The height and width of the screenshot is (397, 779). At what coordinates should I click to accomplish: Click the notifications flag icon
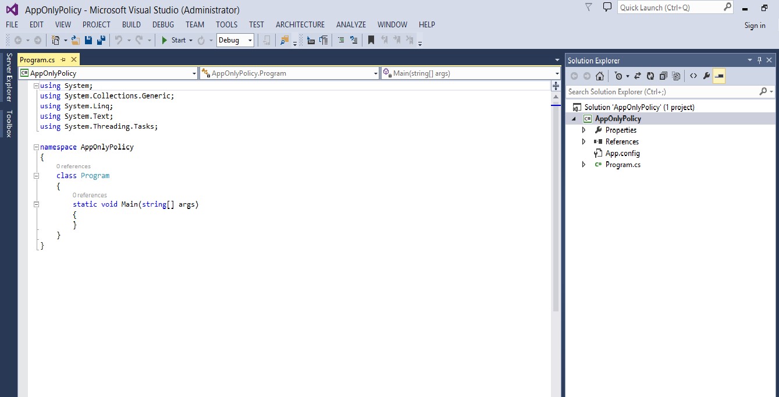coord(589,7)
